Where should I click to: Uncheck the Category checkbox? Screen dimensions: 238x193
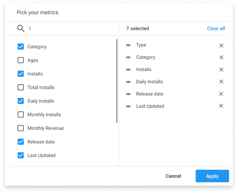[21, 47]
